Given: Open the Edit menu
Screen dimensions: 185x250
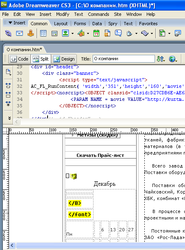Looking at the screenshot, I should (17, 14).
